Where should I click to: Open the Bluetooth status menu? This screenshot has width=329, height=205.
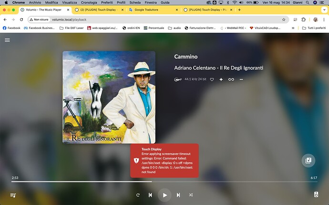[x=228, y=2]
